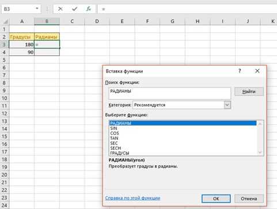This screenshot has width=277, height=209.
Task: Click in the formula bar input area
Action: (187, 9)
